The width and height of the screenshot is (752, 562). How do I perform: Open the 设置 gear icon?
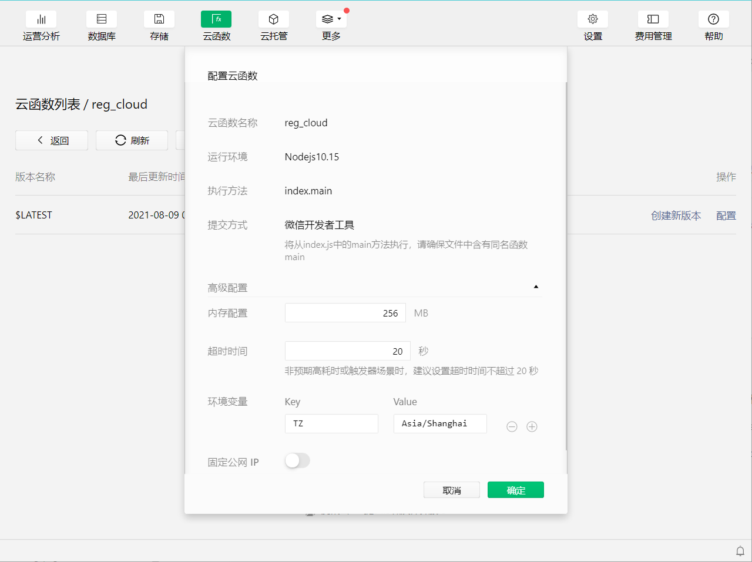[593, 19]
